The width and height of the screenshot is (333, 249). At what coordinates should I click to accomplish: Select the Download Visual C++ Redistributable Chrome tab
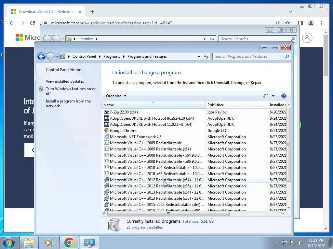[x=46, y=12]
